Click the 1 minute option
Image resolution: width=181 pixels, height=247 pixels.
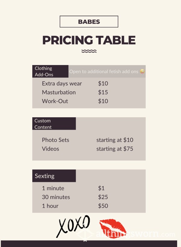pos(53,188)
